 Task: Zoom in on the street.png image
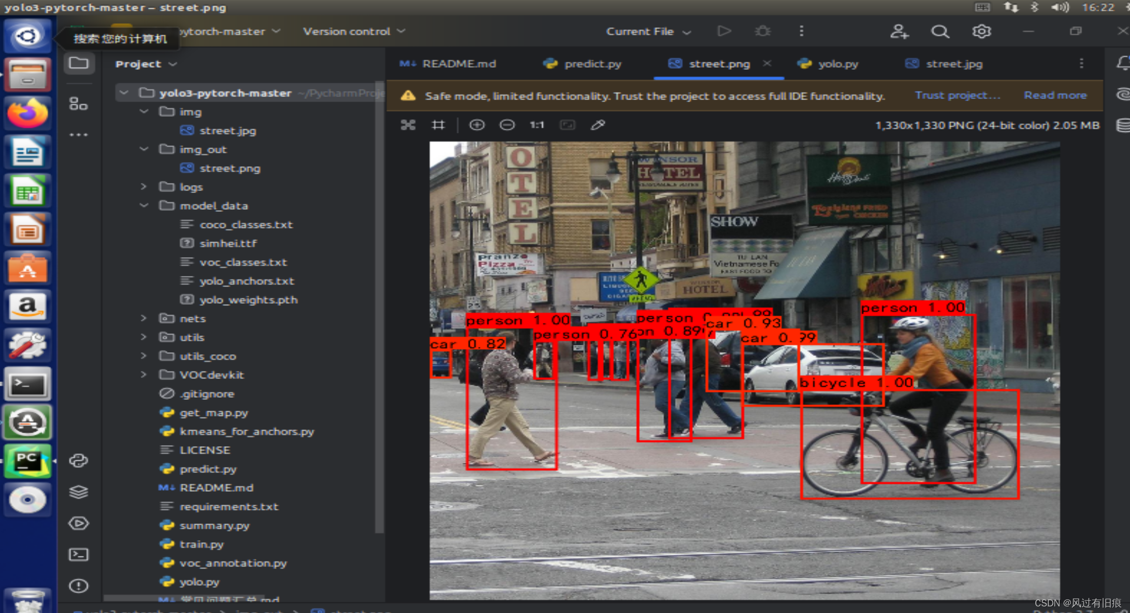click(x=476, y=125)
